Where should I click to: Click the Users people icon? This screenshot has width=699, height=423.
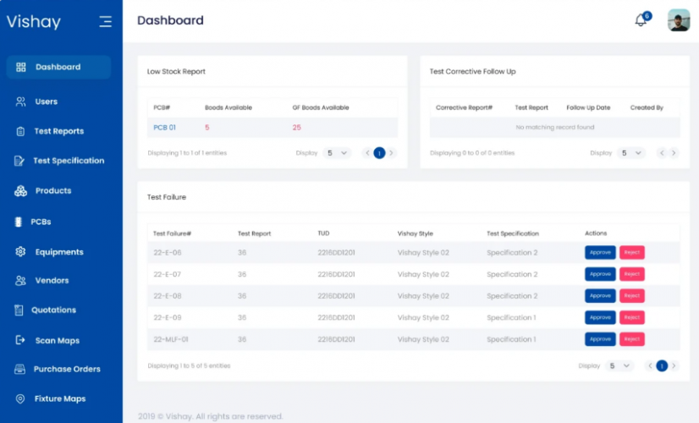coord(20,102)
